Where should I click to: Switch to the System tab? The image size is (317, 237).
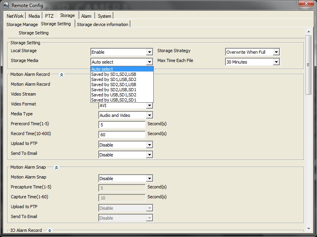105,16
